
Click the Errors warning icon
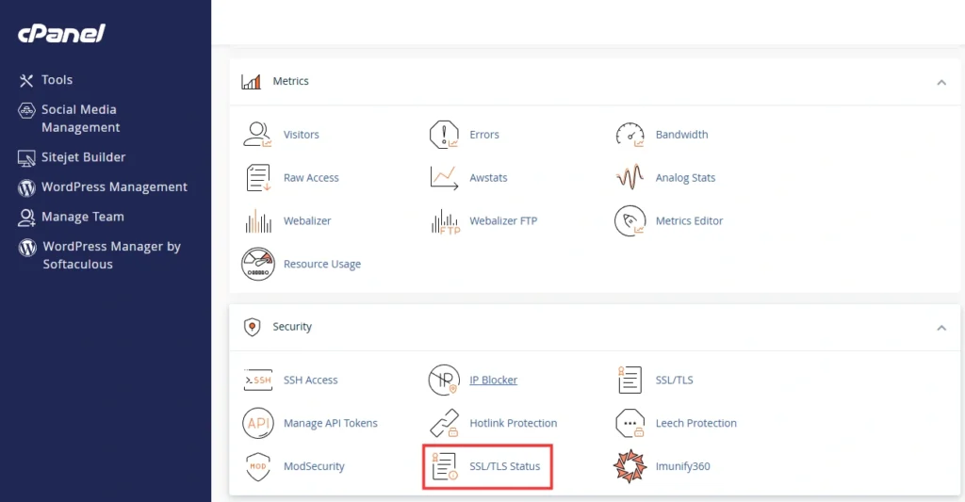(x=444, y=134)
